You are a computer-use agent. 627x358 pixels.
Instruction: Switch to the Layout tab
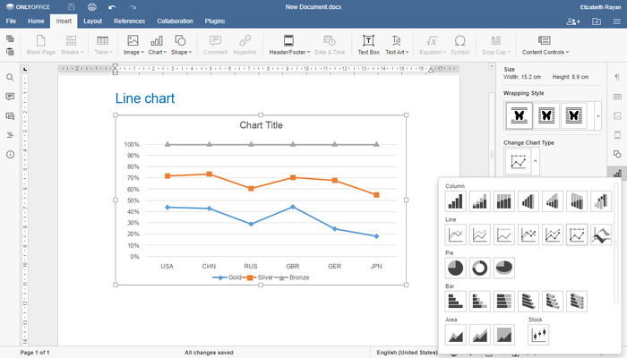pyautogui.click(x=92, y=20)
